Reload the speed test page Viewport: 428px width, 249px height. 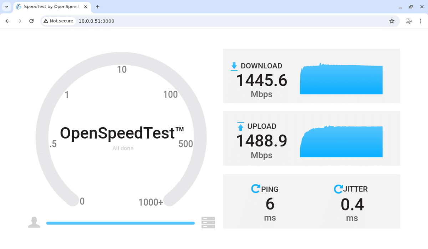(31, 21)
